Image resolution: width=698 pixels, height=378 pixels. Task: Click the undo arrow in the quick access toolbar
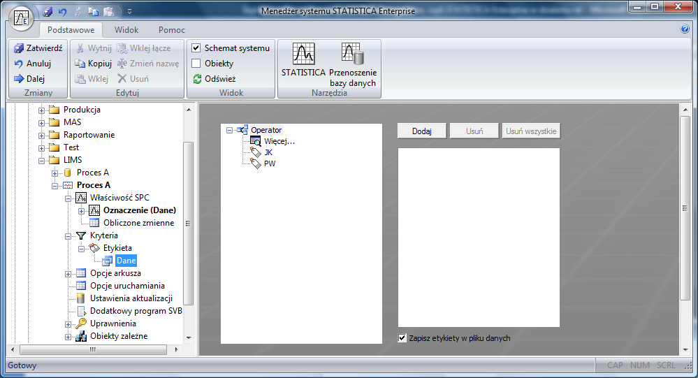pos(63,12)
